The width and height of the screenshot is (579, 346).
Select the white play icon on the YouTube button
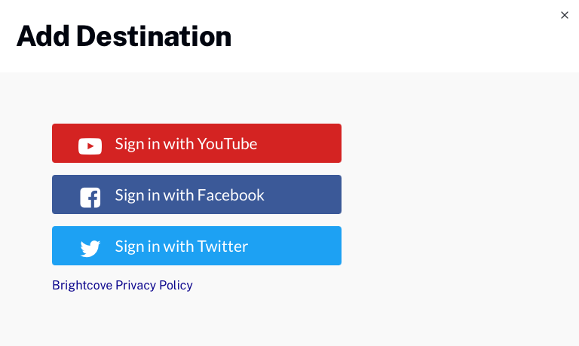pos(90,145)
